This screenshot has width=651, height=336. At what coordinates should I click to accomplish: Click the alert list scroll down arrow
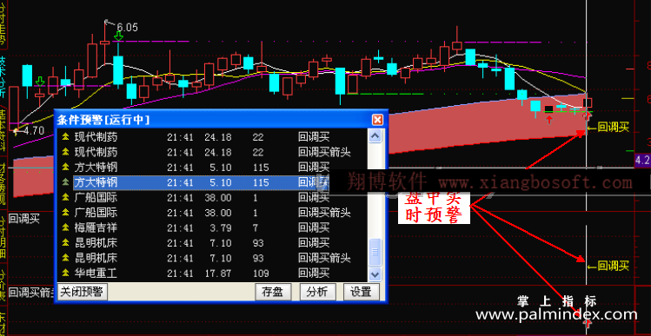pyautogui.click(x=375, y=274)
